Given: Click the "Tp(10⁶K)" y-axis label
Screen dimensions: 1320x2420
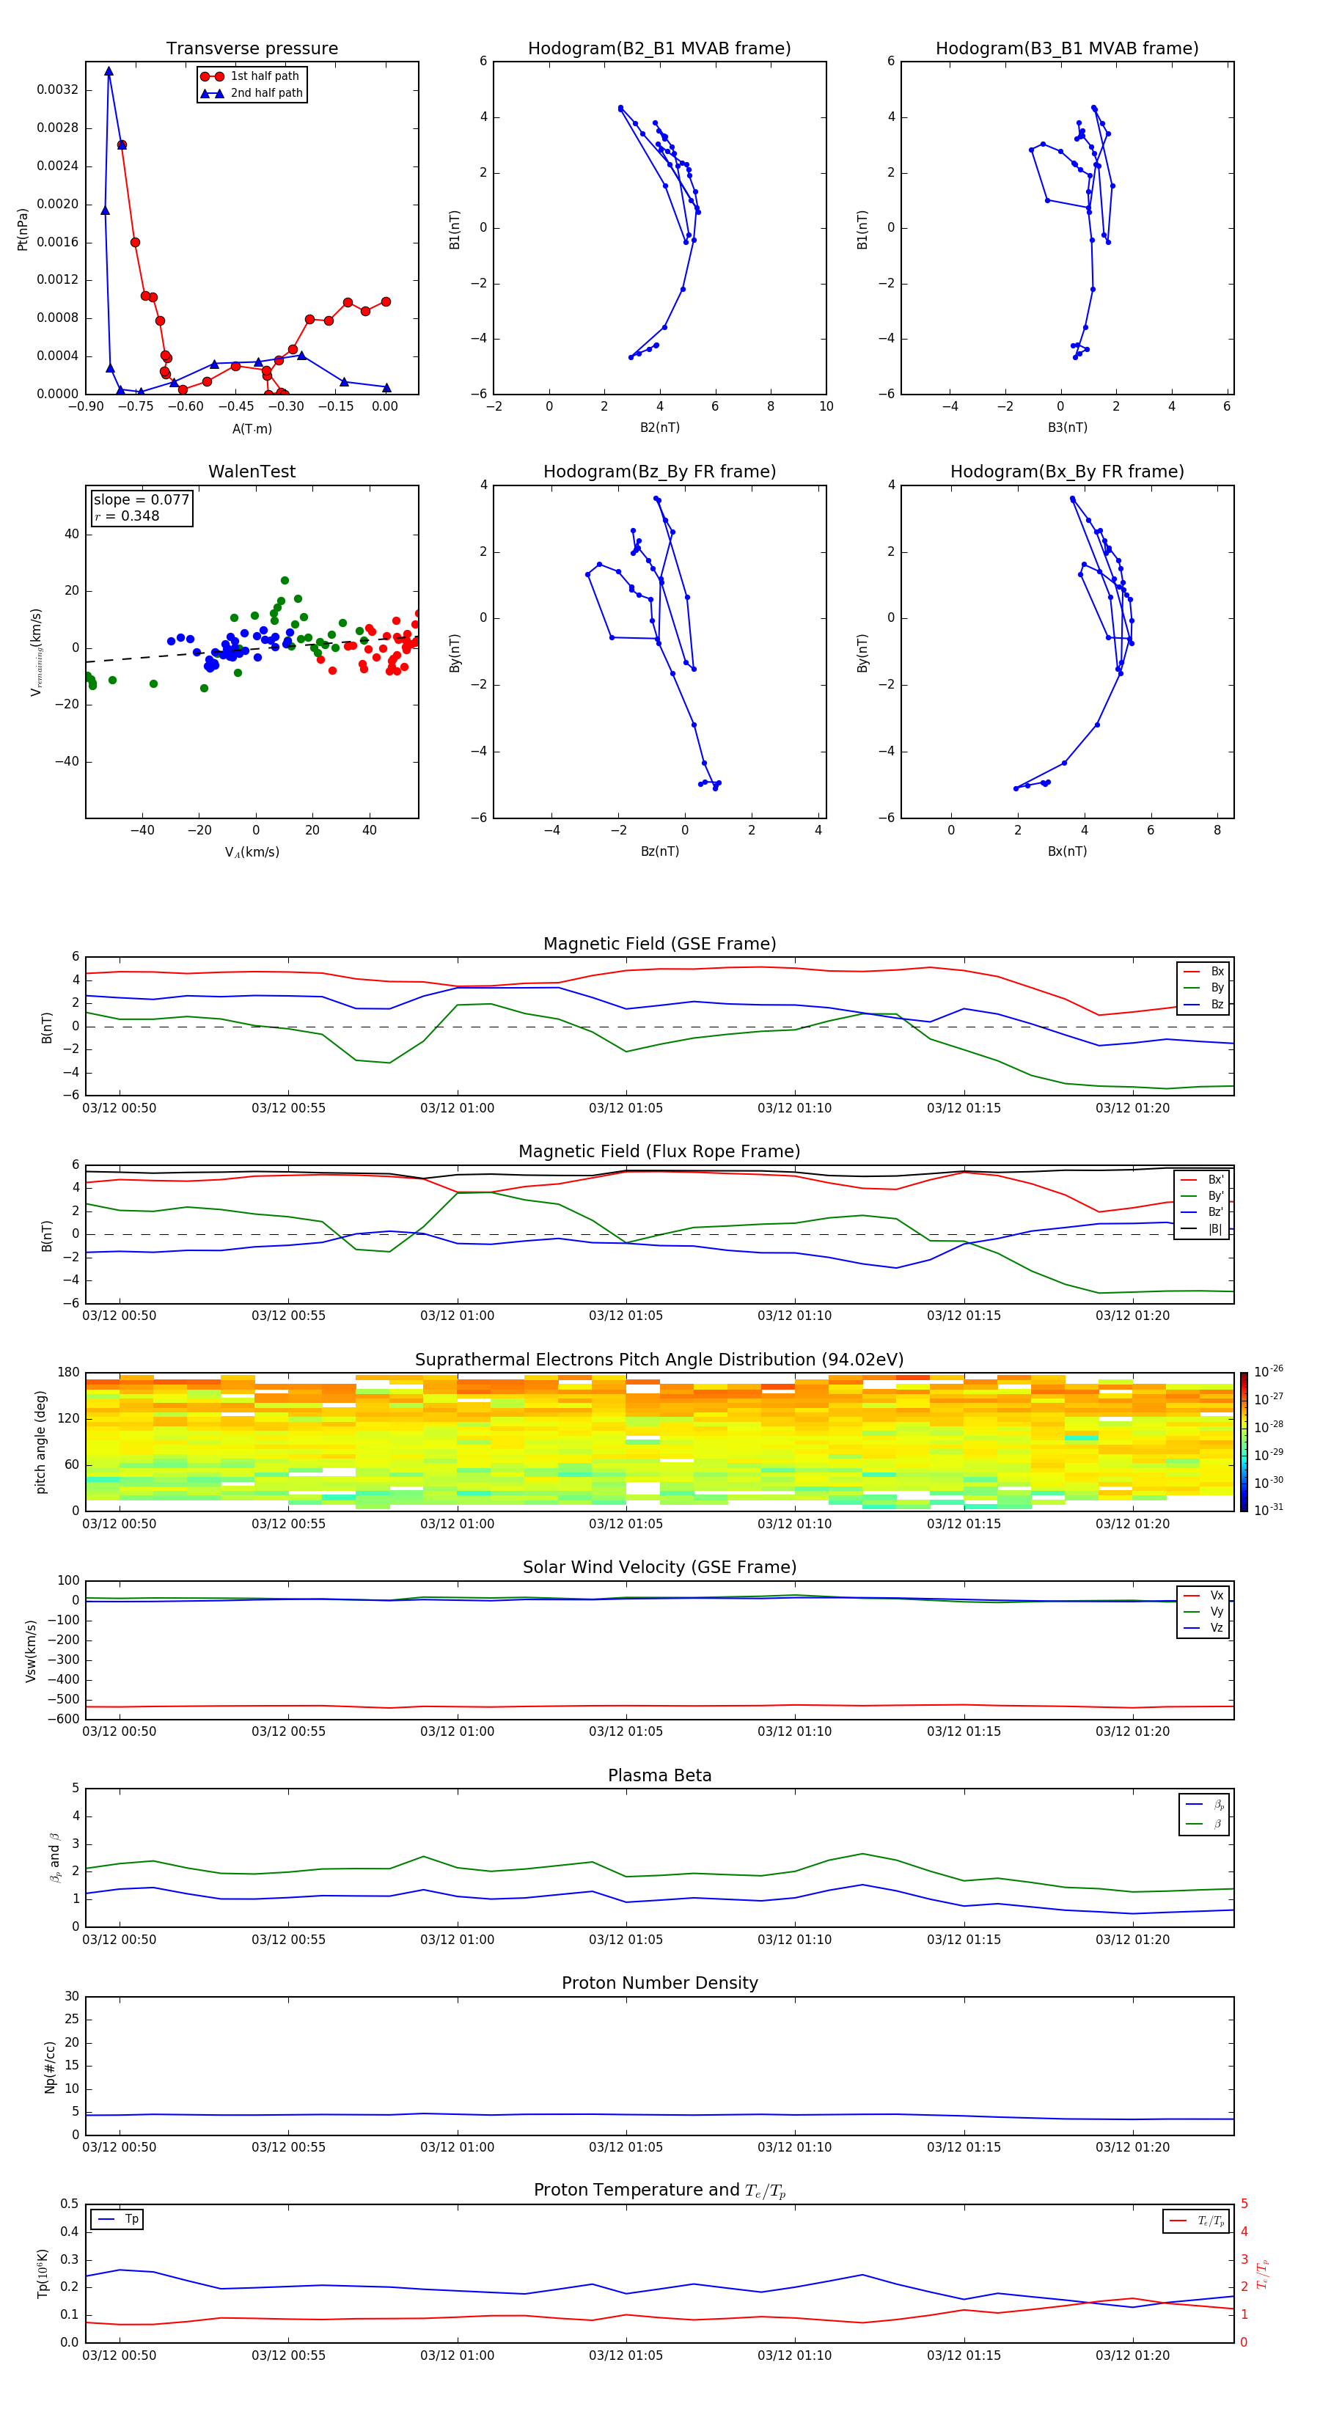Looking at the screenshot, I should click(43, 2273).
